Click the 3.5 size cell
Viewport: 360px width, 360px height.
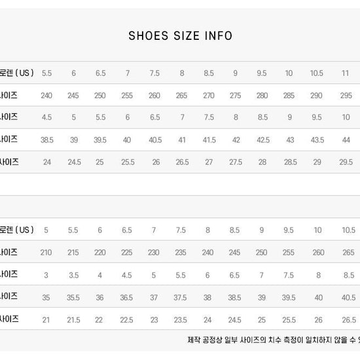coord(74,275)
